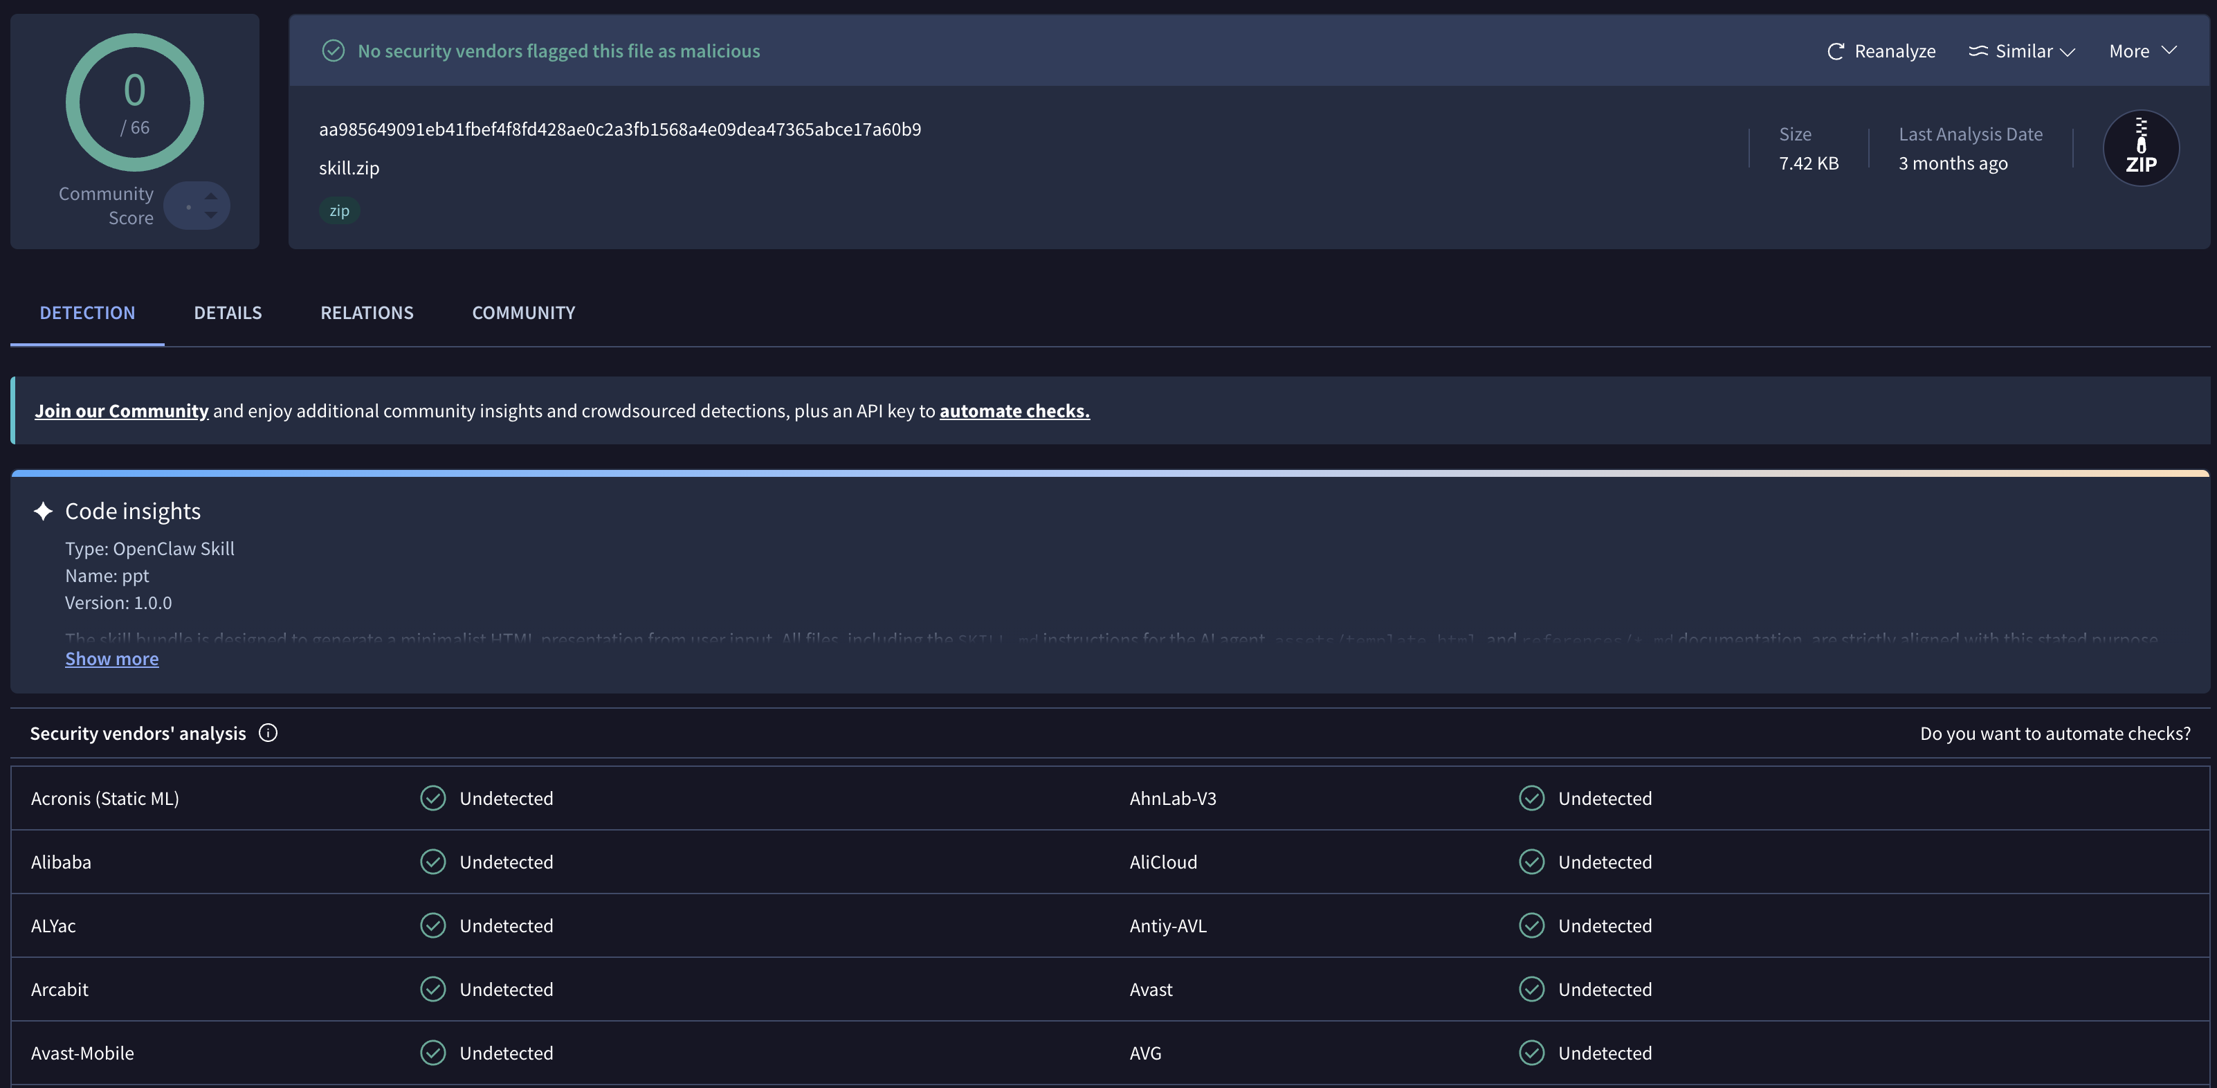Click the Acronis (Static ML) vendor name
Screen dimensions: 2217x1088
pyautogui.click(x=105, y=798)
